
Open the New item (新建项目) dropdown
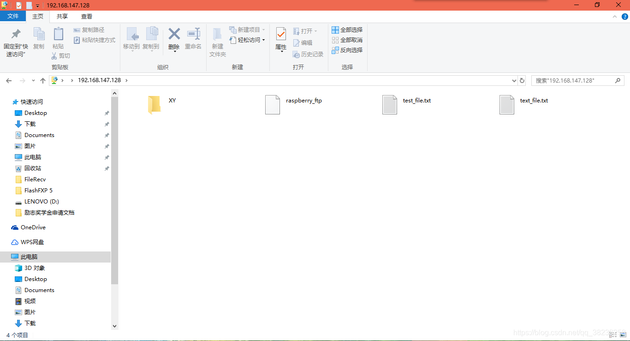click(x=247, y=30)
